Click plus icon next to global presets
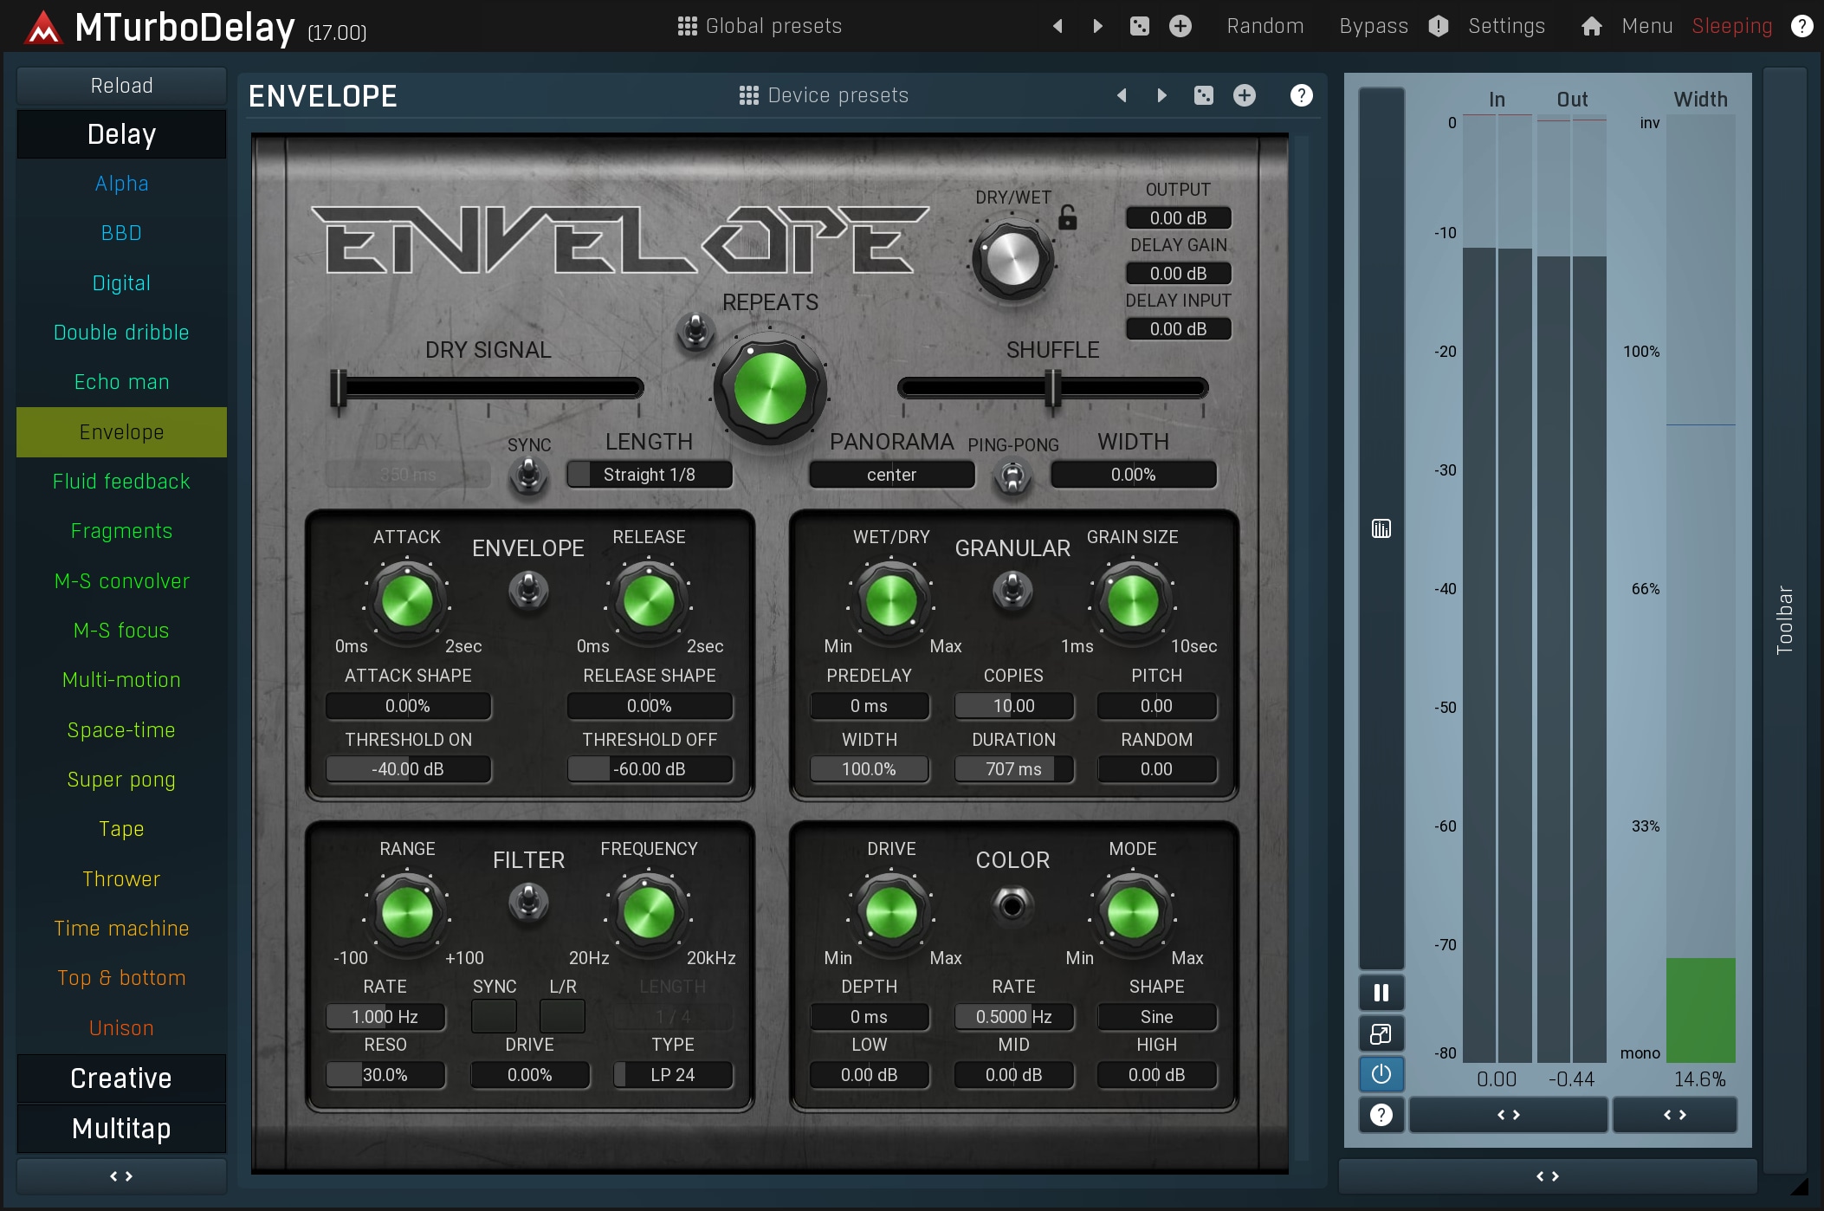The image size is (1824, 1211). click(x=1180, y=26)
